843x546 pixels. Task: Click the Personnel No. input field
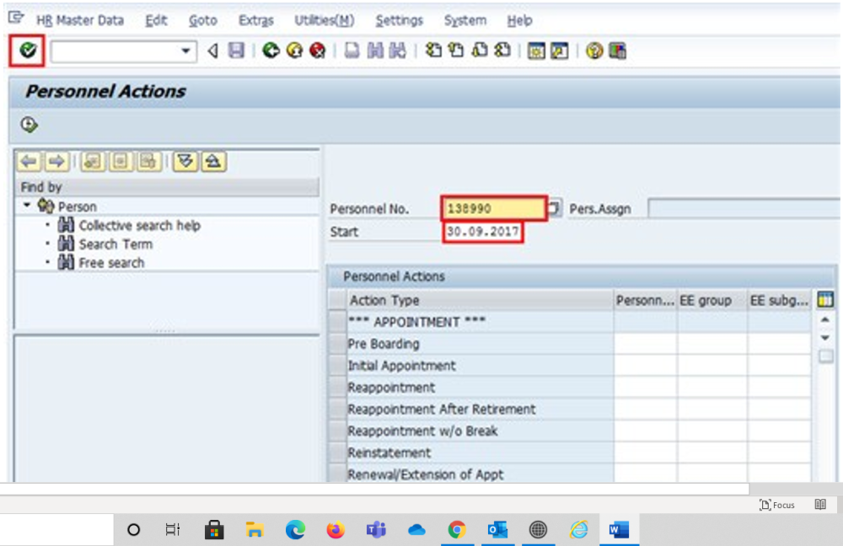(x=493, y=208)
